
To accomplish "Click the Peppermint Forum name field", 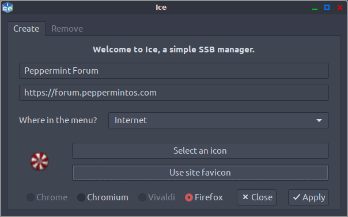I will 174,71.
